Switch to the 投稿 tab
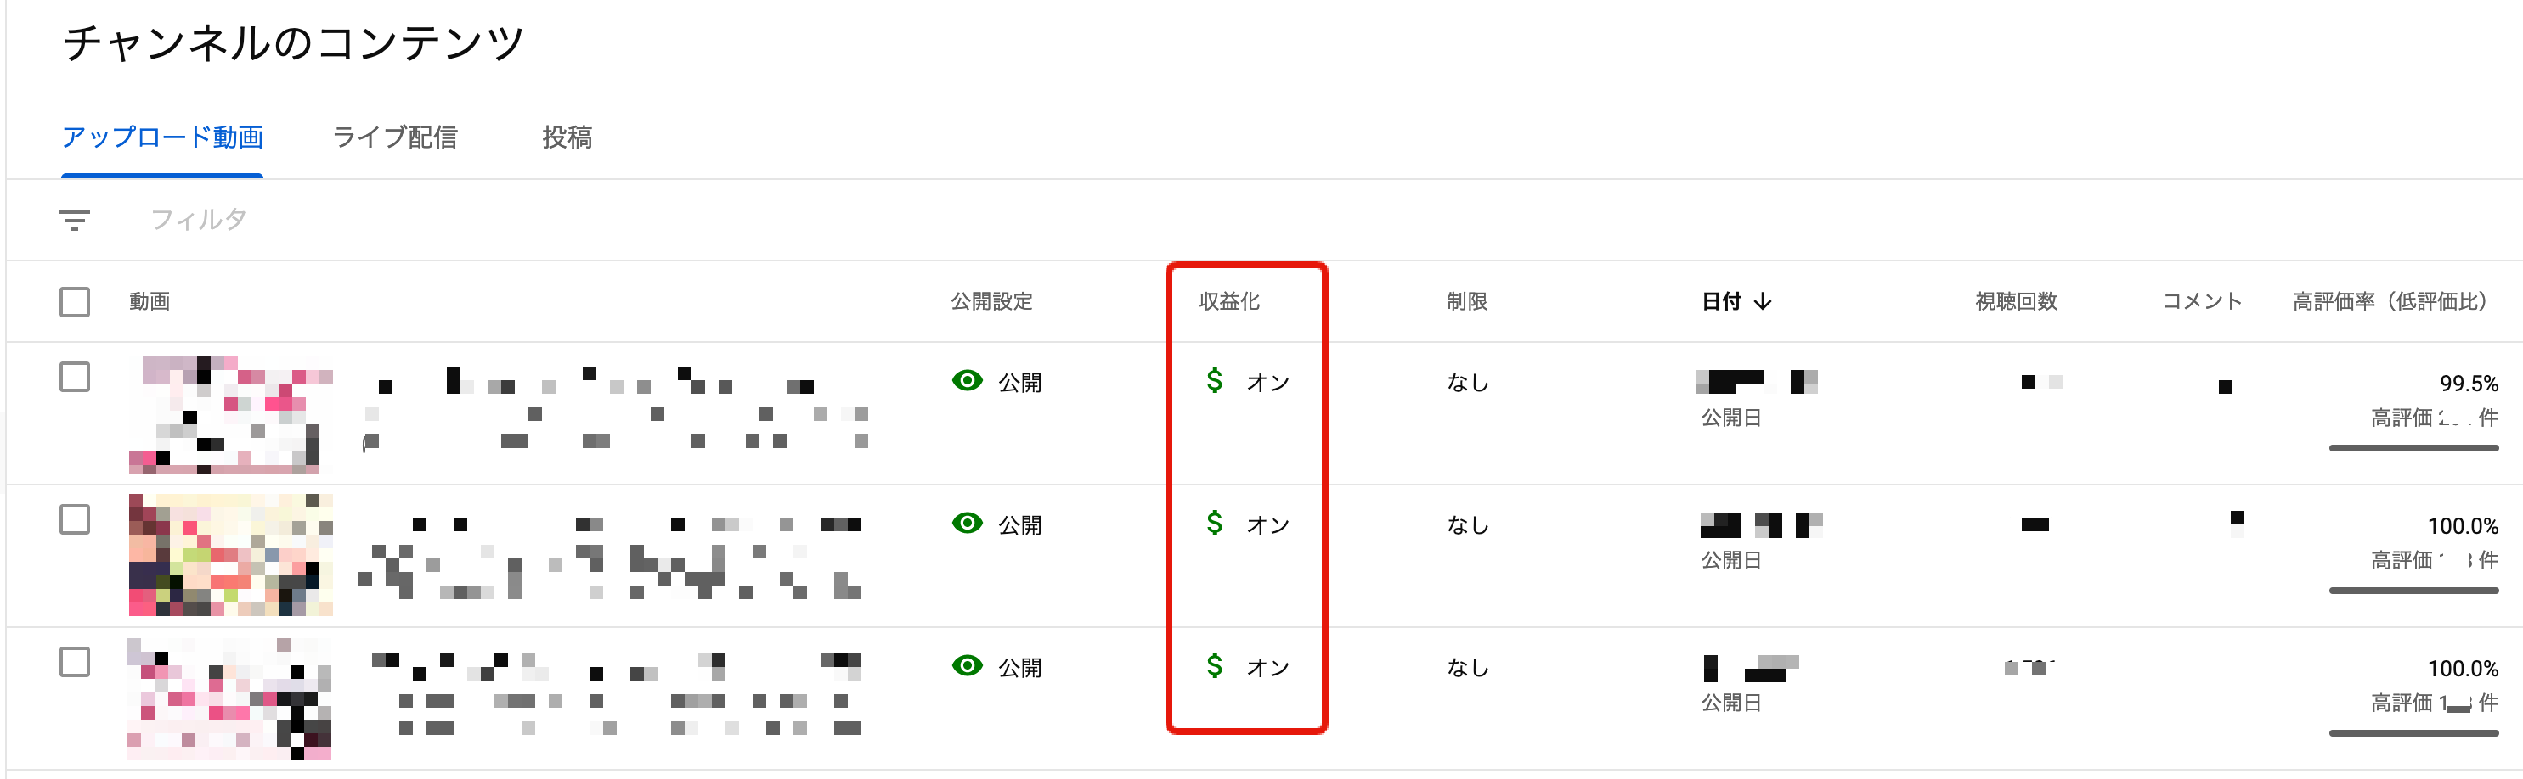 click(567, 138)
